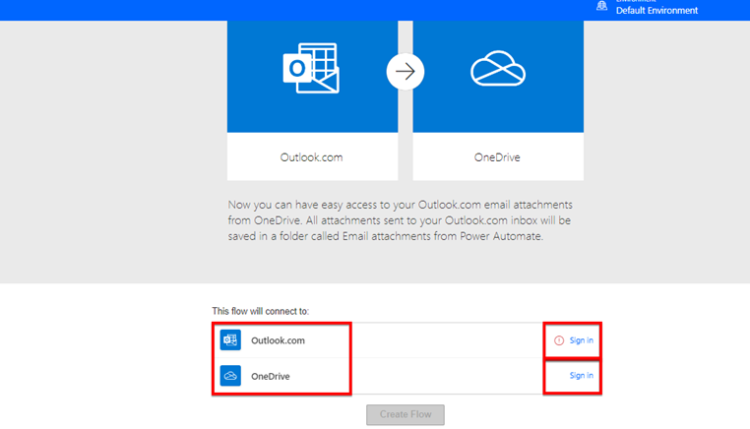
Task: Sign in to the OneDrive connection
Action: tap(581, 376)
